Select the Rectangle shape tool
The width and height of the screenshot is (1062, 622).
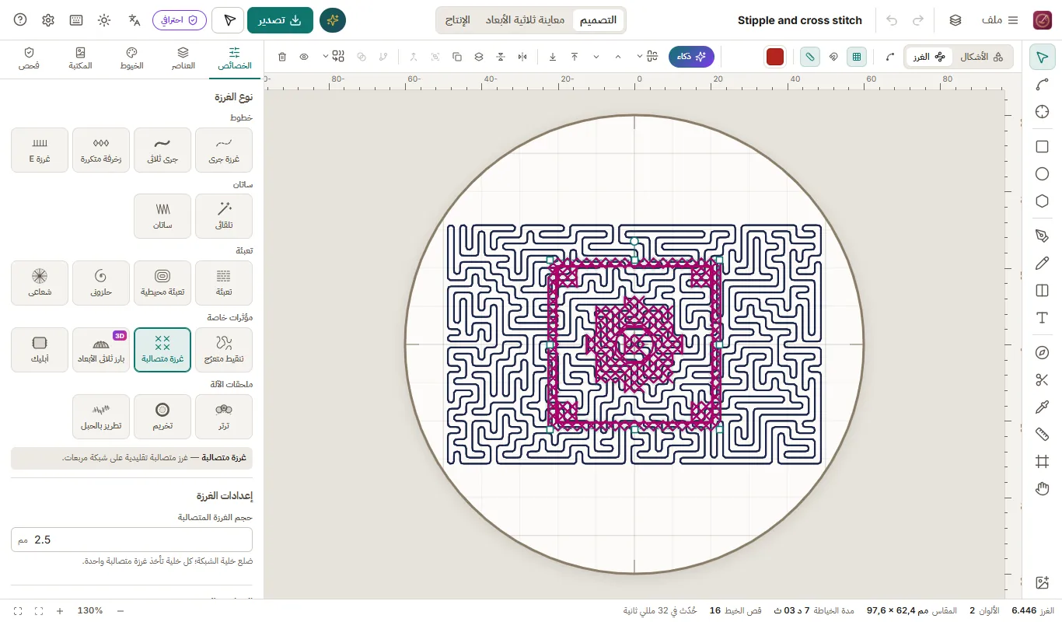[x=1043, y=146]
